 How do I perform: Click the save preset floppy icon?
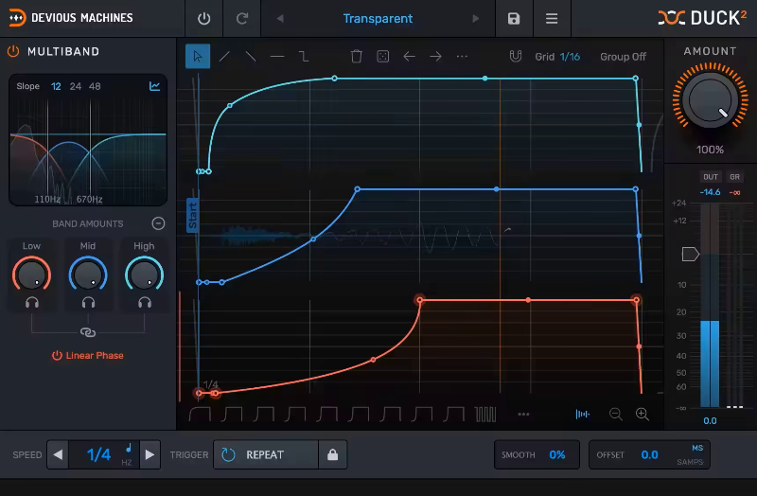[514, 19]
